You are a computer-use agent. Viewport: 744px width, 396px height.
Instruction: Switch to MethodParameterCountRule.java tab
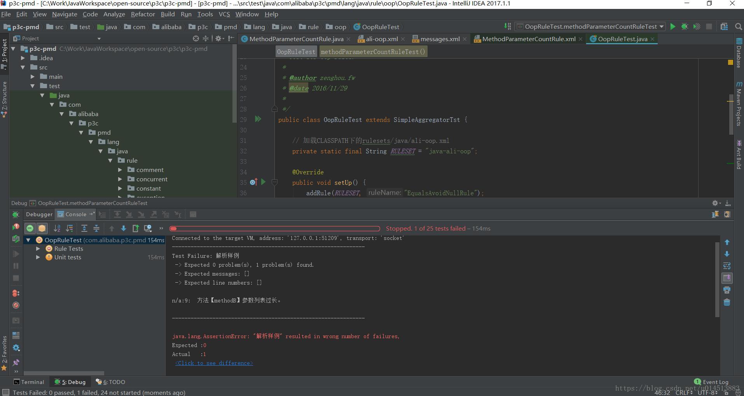[296, 39]
